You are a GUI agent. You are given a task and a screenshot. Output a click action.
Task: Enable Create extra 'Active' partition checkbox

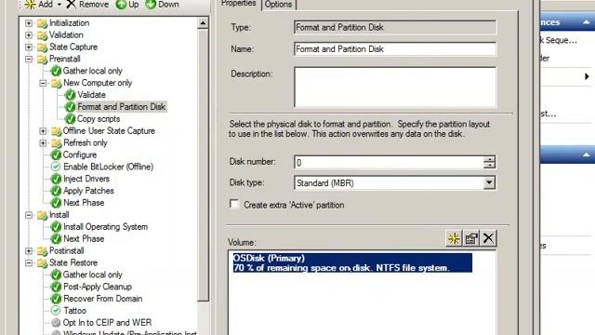234,205
